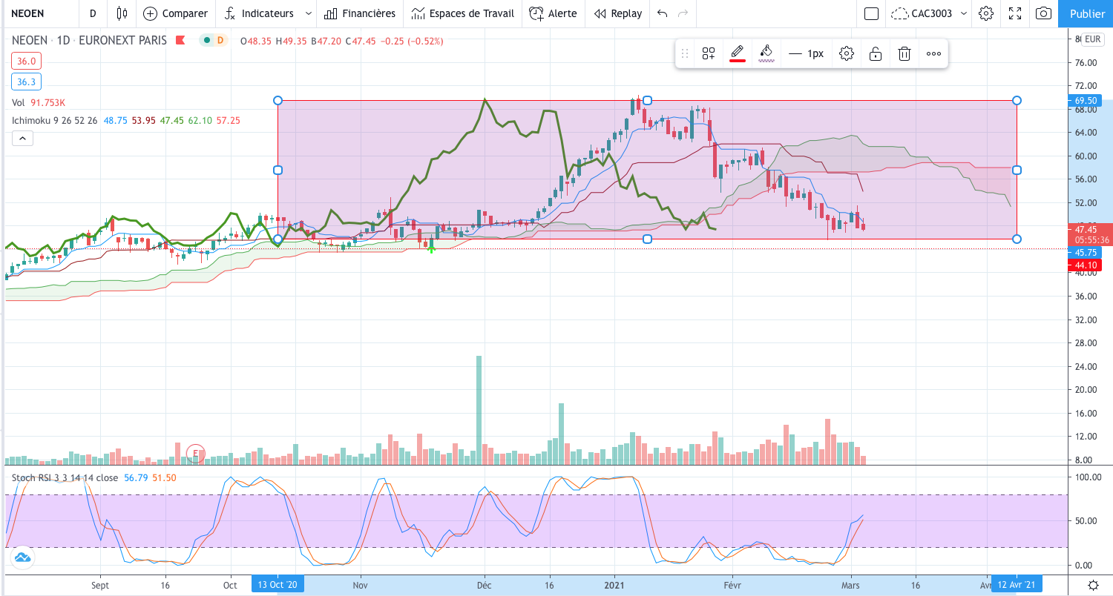1113x596 pixels.
Task: Start bar Replay mode
Action: coord(617,13)
